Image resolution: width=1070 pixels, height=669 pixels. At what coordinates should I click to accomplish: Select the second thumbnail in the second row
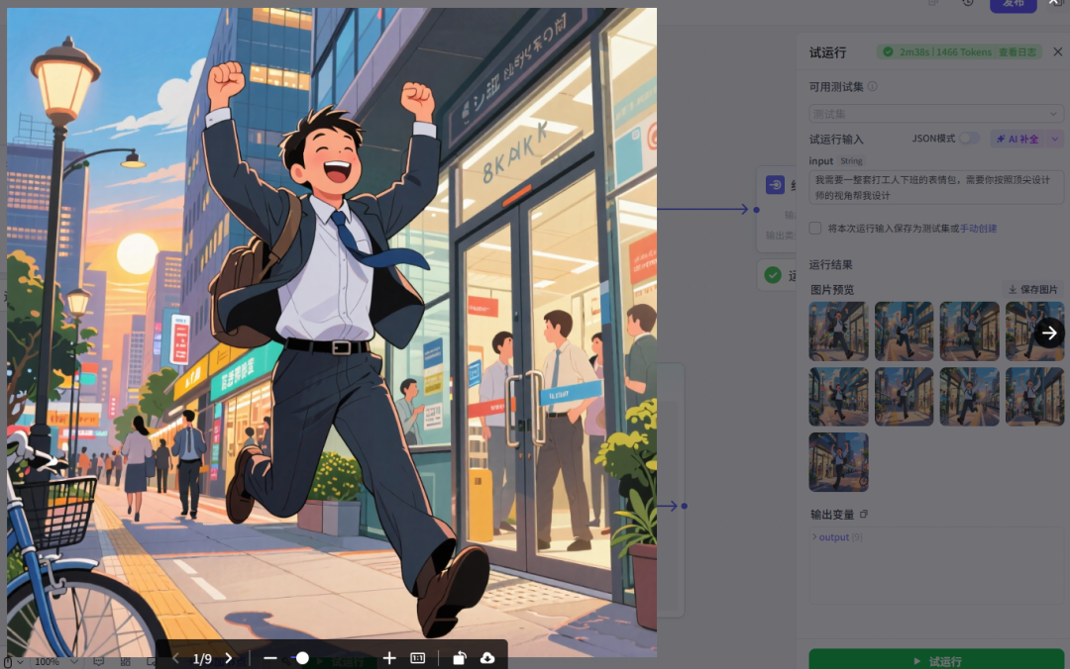tap(905, 397)
